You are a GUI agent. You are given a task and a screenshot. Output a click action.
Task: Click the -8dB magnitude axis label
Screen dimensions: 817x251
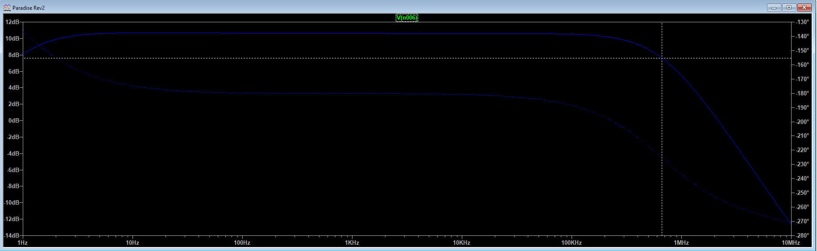(x=13, y=186)
